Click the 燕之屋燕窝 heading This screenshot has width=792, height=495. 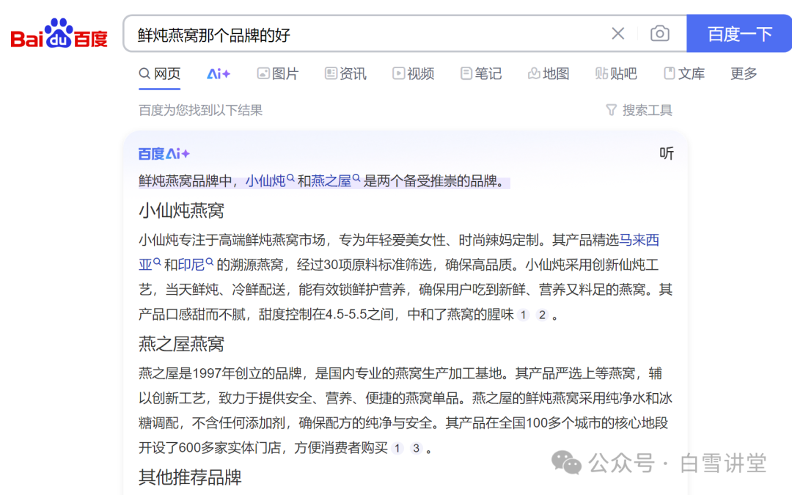point(181,344)
